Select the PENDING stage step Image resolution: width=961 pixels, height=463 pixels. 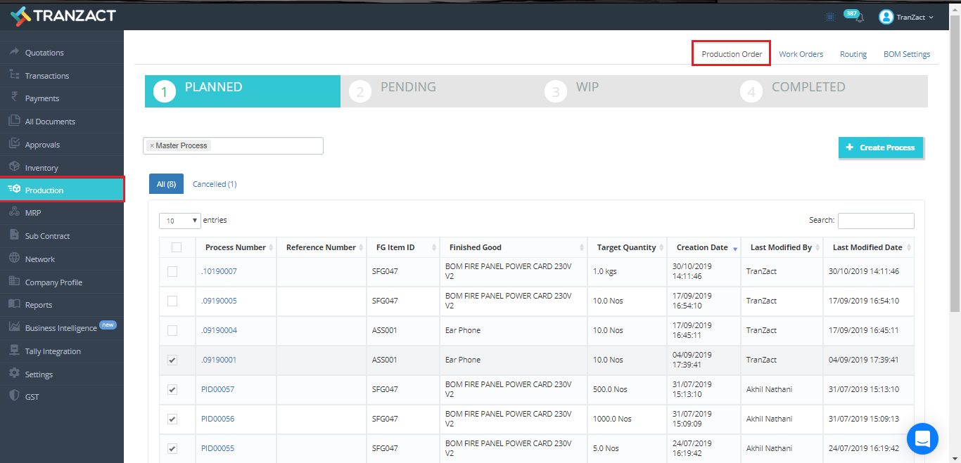pos(438,91)
